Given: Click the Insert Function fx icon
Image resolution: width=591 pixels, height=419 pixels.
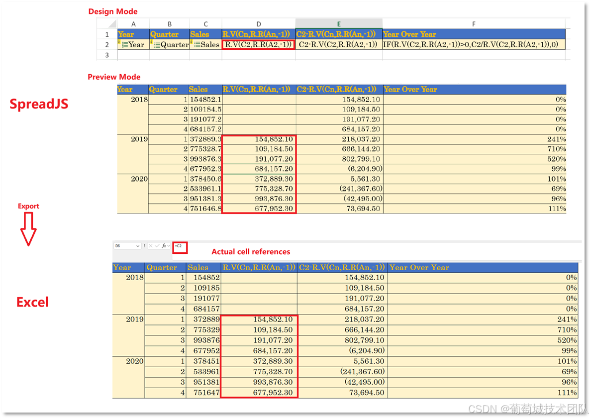Looking at the screenshot, I should click(164, 246).
